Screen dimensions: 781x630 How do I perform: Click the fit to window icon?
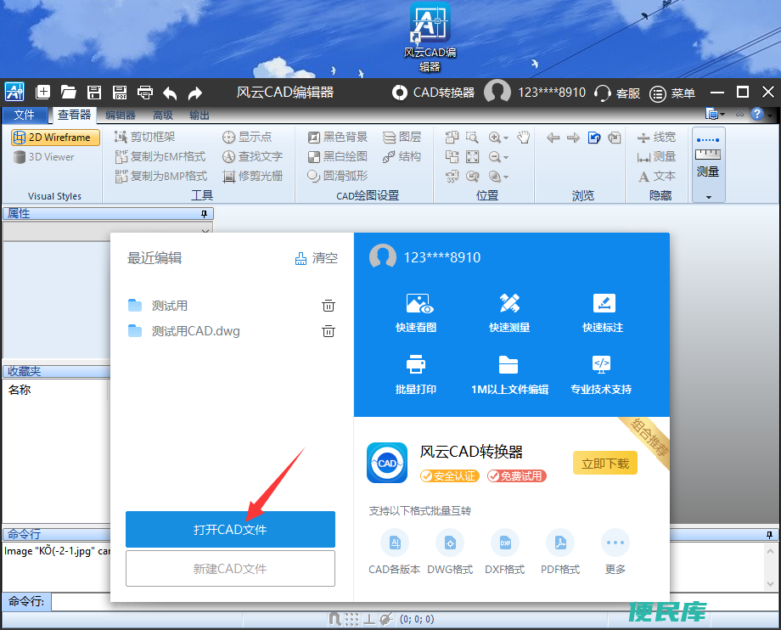pyautogui.click(x=472, y=157)
